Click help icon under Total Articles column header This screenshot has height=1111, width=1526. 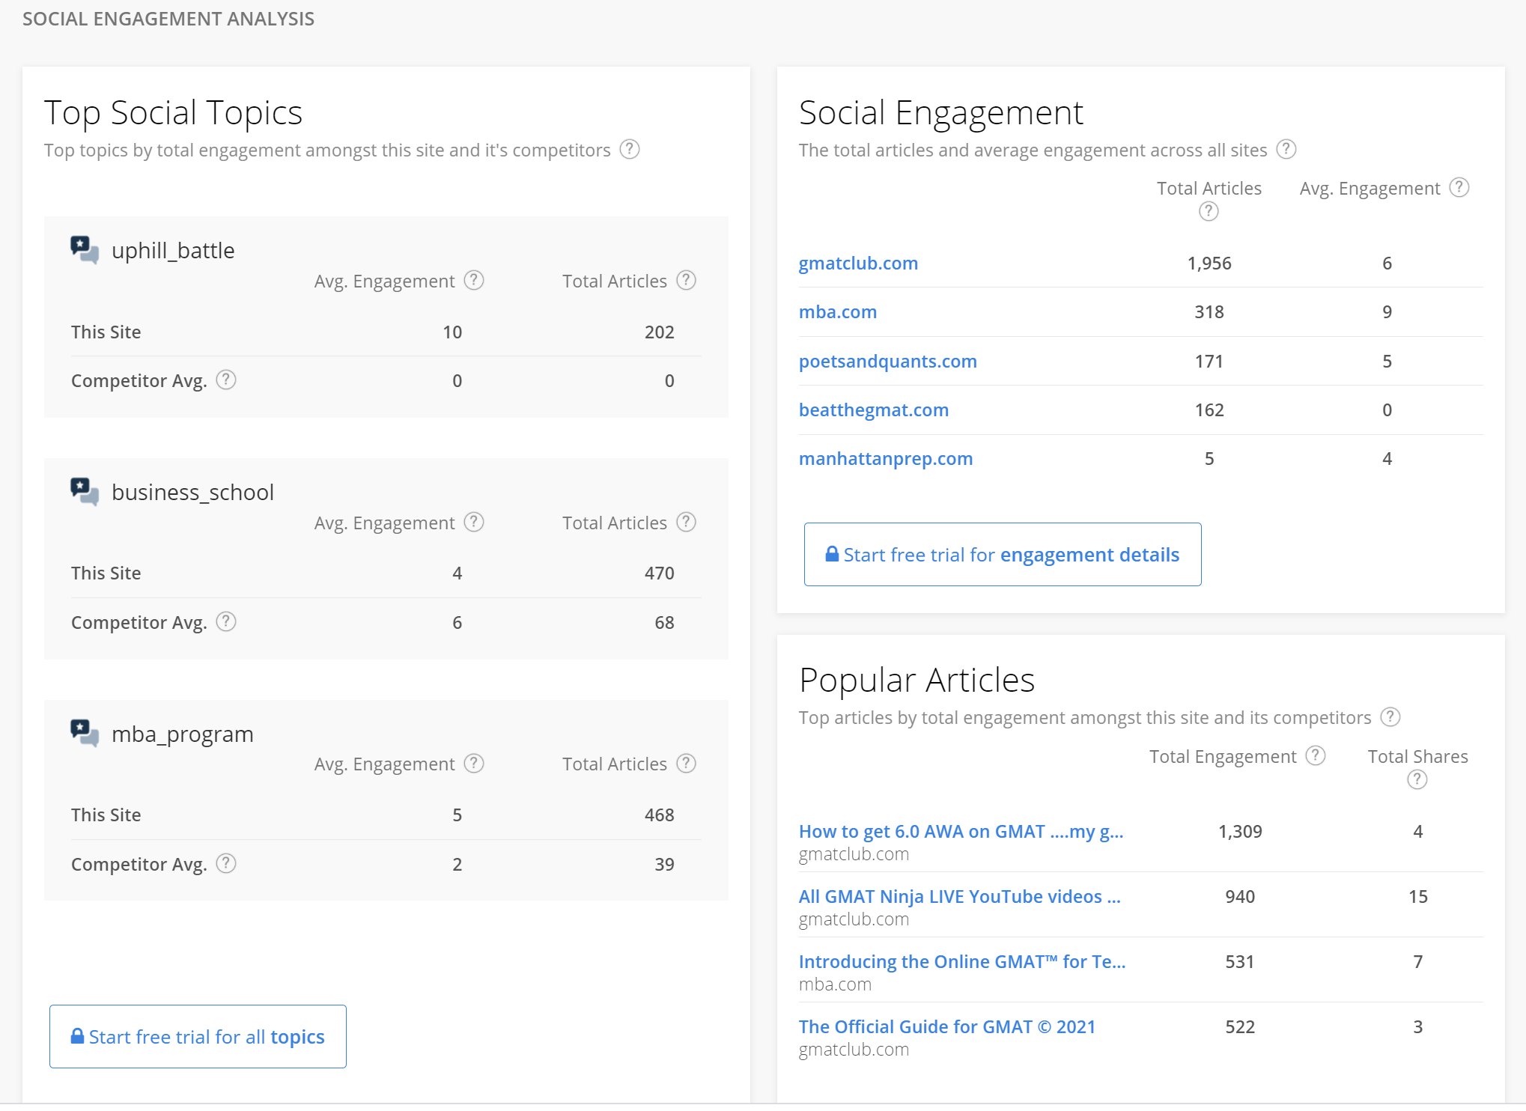(x=1208, y=212)
